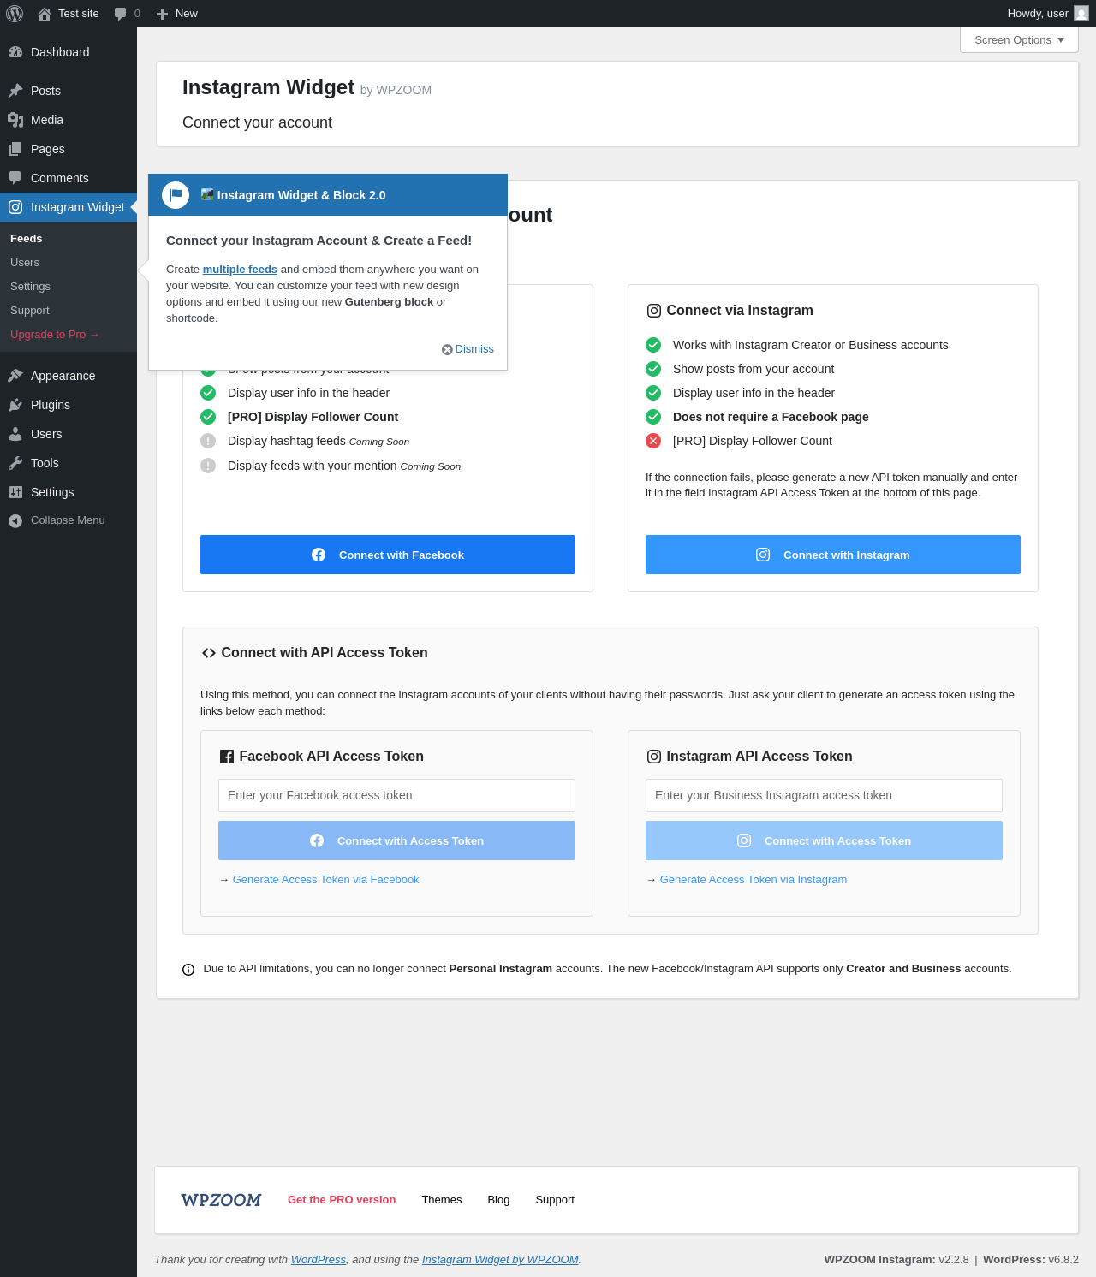Open Media menu
This screenshot has width=1096, height=1277.
68,120
